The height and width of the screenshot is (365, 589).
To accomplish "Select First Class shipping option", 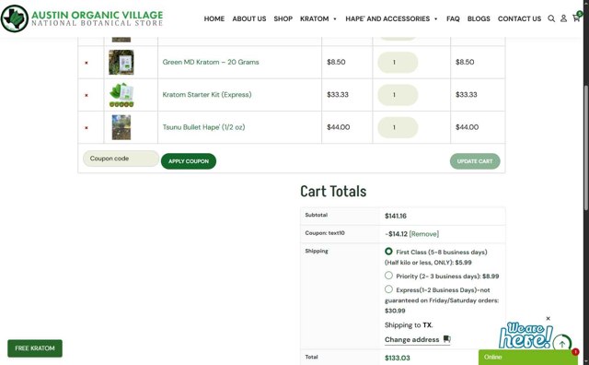I will tap(388, 252).
